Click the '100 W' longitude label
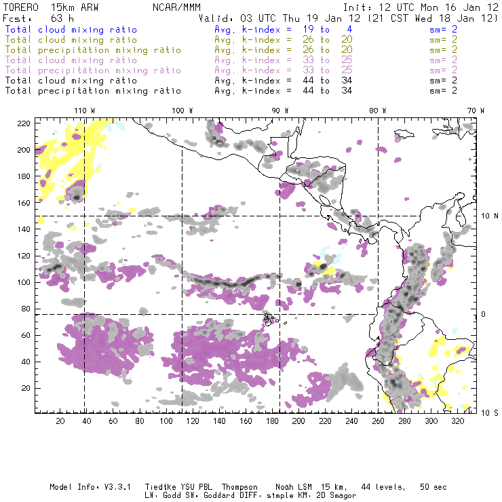The width and height of the screenshot is (502, 502). [x=182, y=111]
